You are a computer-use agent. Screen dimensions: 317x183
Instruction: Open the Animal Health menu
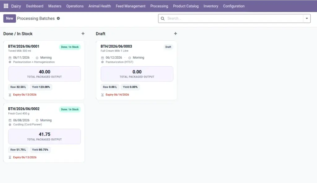click(x=99, y=6)
